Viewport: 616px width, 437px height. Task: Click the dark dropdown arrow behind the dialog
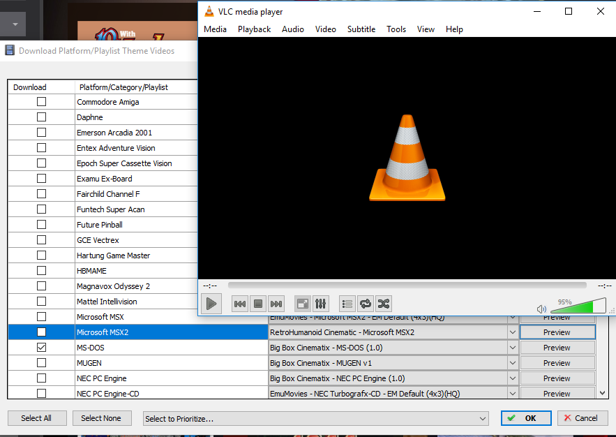coord(15,24)
